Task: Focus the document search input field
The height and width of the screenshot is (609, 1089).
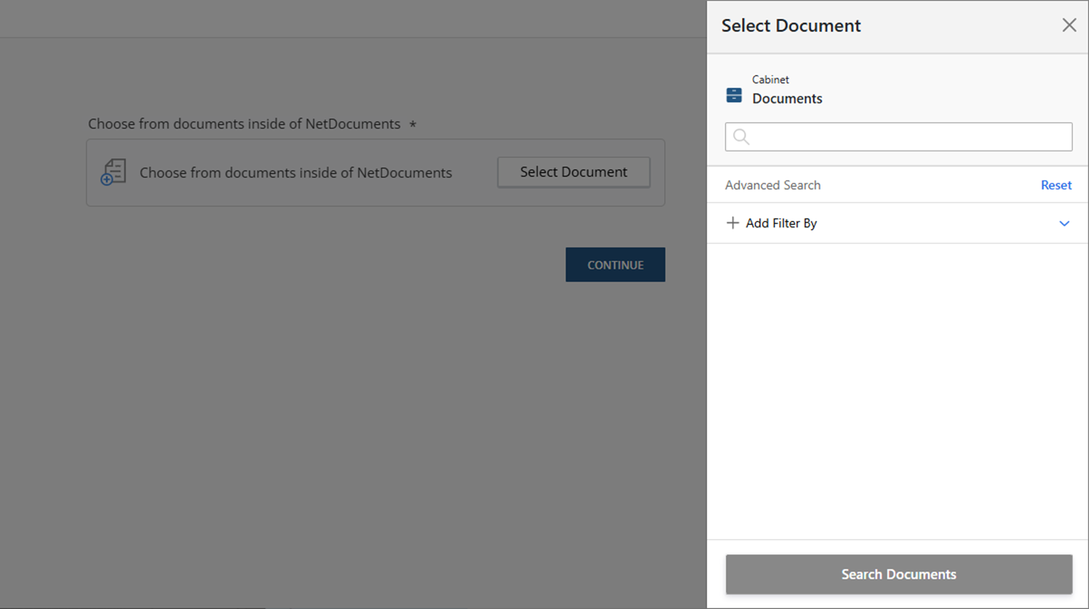Action: [x=898, y=136]
